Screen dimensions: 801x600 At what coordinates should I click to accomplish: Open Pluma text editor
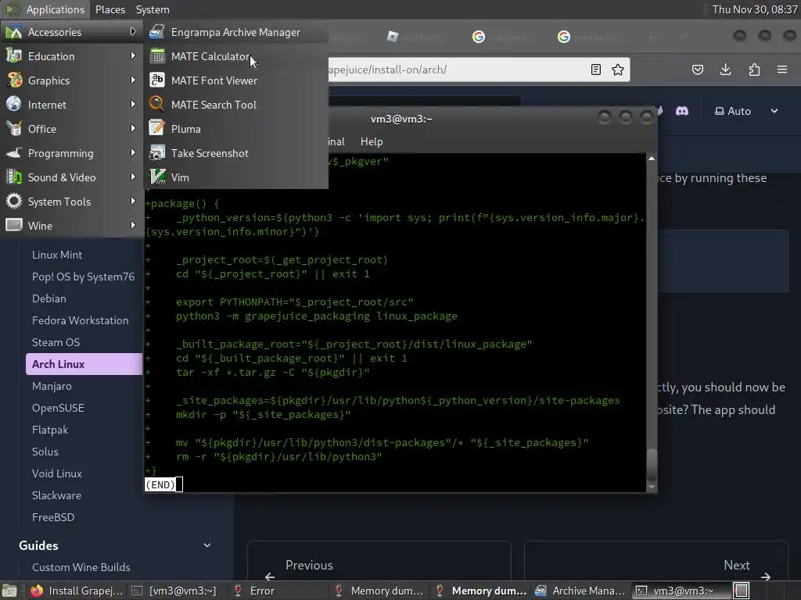(x=235, y=129)
